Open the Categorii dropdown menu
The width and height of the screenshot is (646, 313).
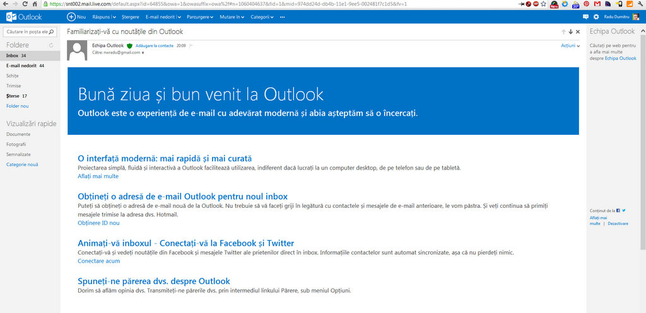click(262, 17)
